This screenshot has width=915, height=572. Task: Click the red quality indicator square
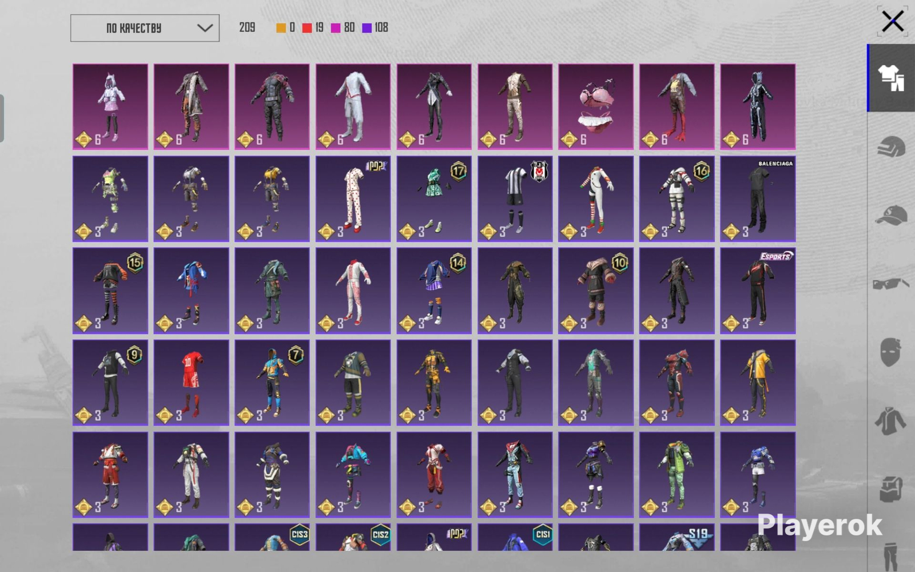(x=307, y=28)
